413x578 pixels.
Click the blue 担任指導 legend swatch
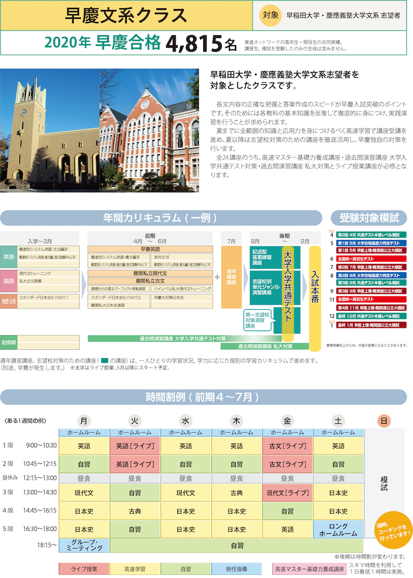point(237,569)
